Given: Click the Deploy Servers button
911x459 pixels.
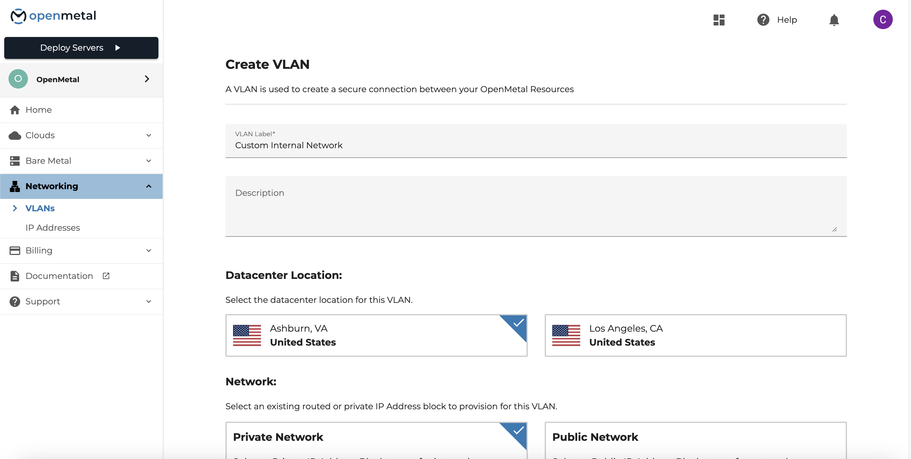Looking at the screenshot, I should (x=81, y=48).
